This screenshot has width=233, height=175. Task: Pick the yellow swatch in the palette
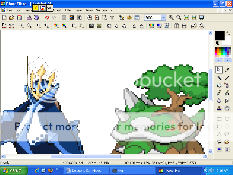[x=220, y=54]
